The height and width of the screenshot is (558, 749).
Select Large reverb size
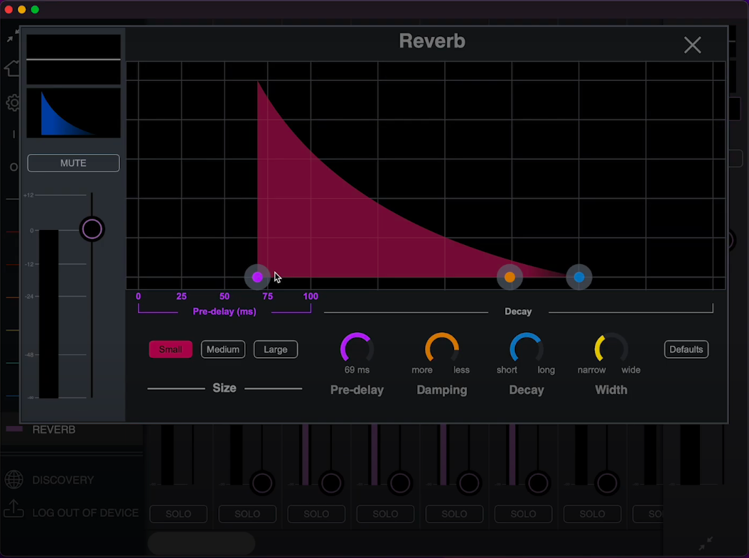(276, 349)
